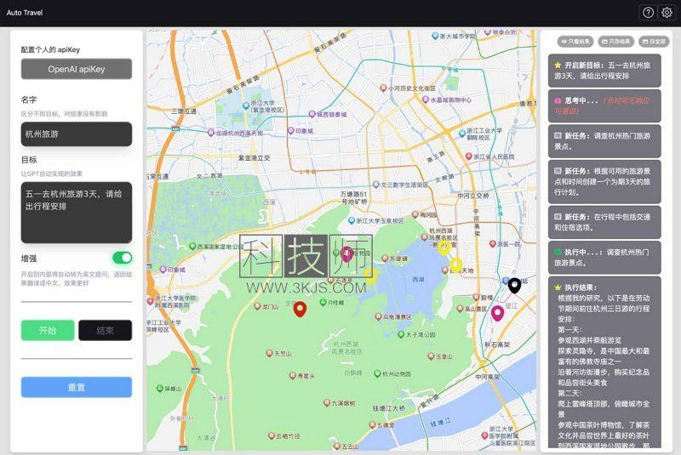The image size is (681, 455).
Task: Select the pink map pin near 植物园
Action: tap(346, 253)
